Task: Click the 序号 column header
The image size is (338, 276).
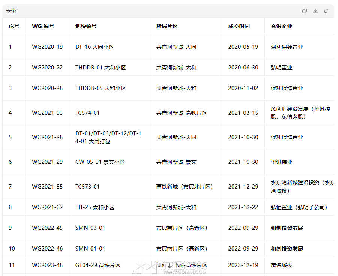Action: pos(14,26)
